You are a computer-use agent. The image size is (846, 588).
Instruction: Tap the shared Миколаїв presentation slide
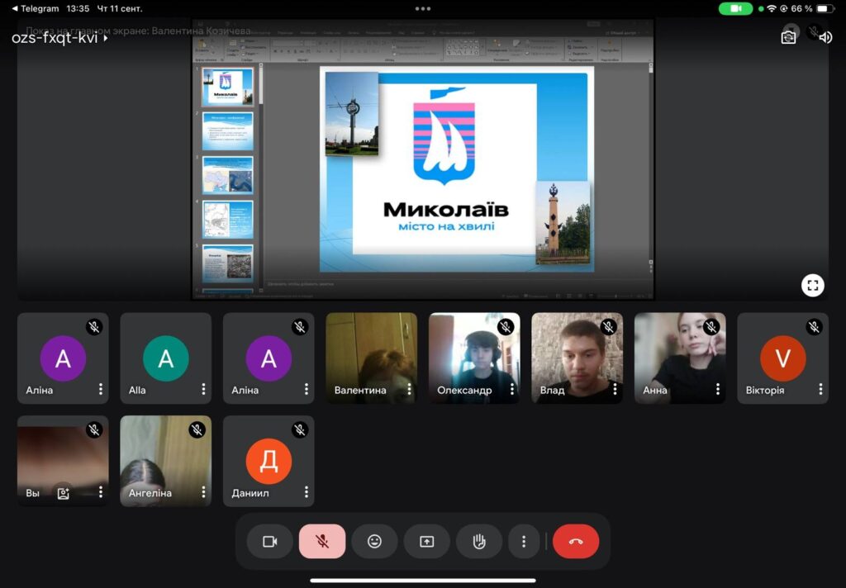[x=456, y=168]
